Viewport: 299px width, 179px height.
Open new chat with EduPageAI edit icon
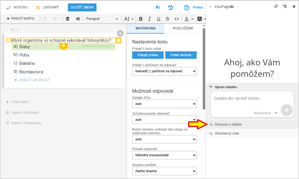click(276, 7)
